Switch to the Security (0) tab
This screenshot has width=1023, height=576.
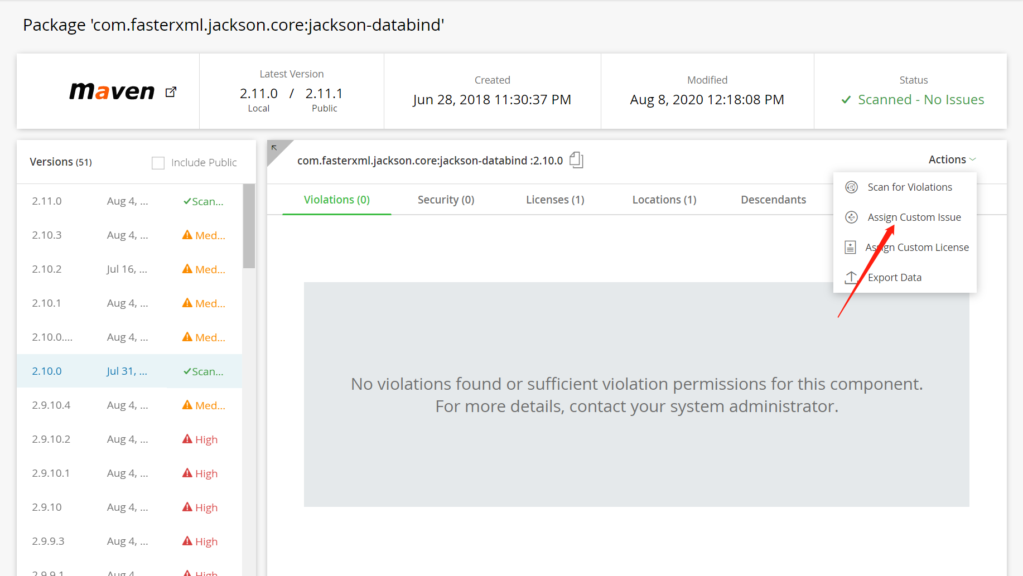pos(446,200)
